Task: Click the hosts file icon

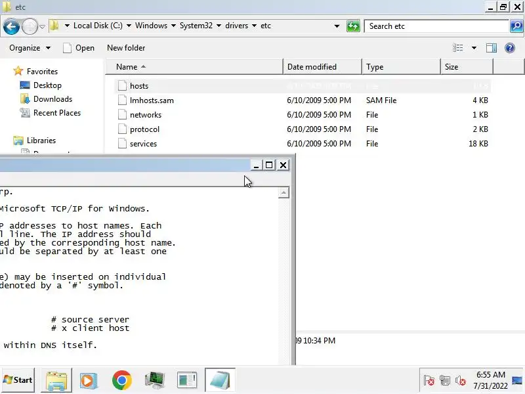Action: (122, 86)
